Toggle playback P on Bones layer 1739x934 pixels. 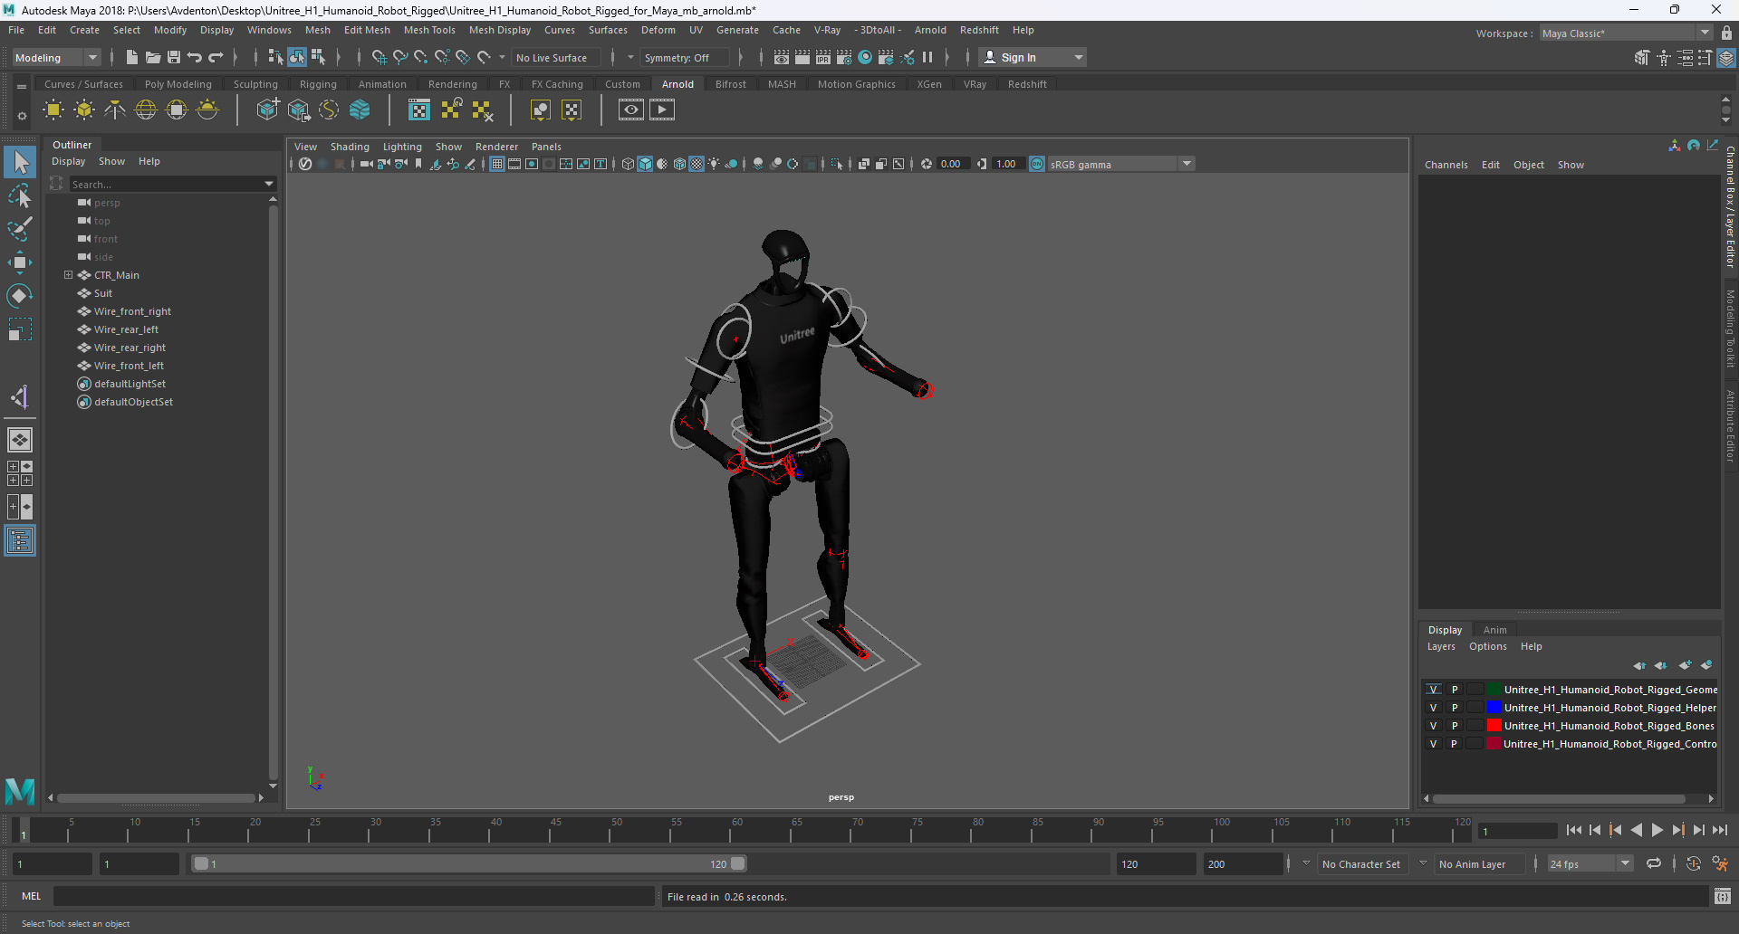1455,726
